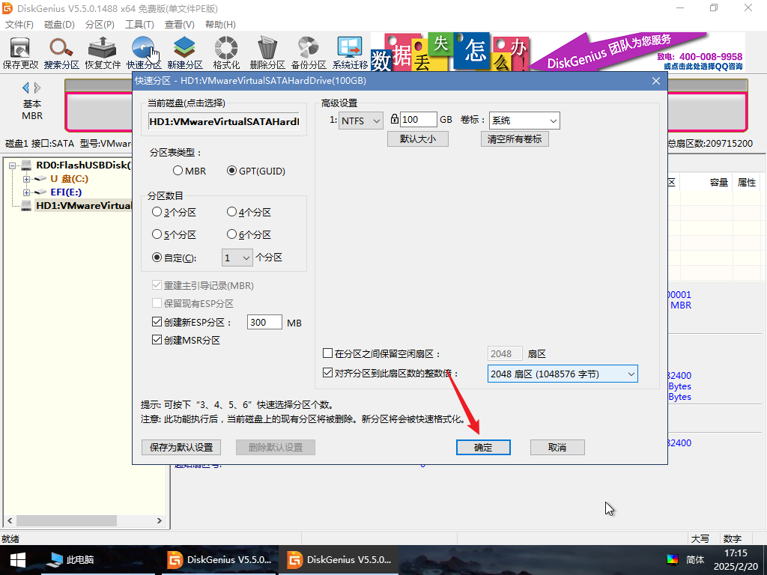767x575 pixels.
Task: Expand the EFI(E:) tree node
Action: pyautogui.click(x=26, y=192)
